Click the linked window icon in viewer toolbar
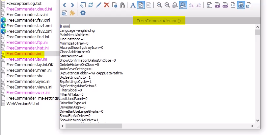This screenshot has height=135, width=270. coord(83,5)
